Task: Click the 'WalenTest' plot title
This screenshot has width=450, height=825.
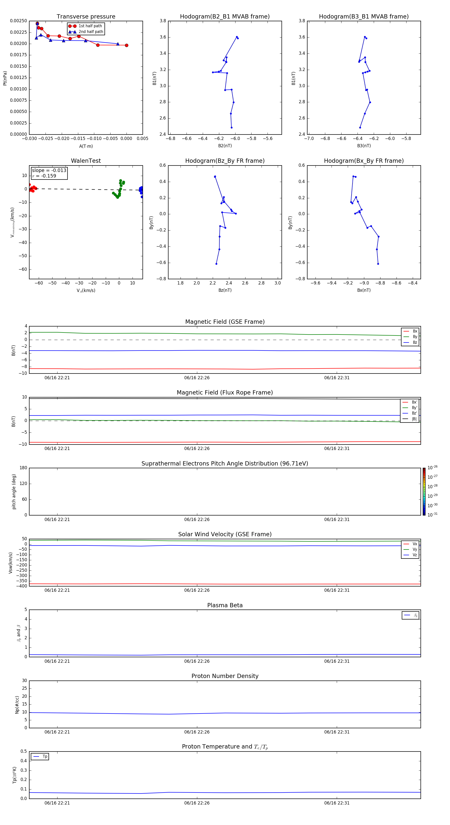Action: tap(86, 161)
